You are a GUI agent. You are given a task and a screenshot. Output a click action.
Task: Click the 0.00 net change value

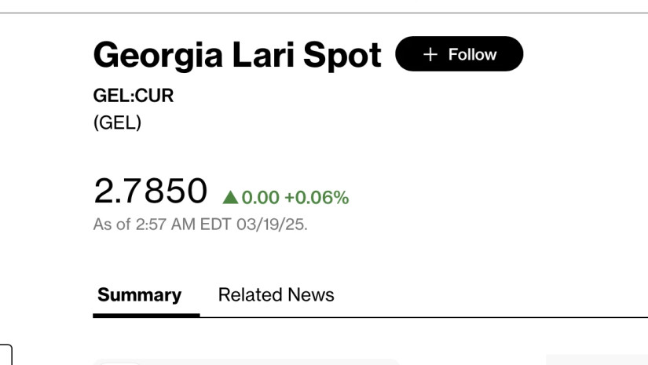coord(260,197)
